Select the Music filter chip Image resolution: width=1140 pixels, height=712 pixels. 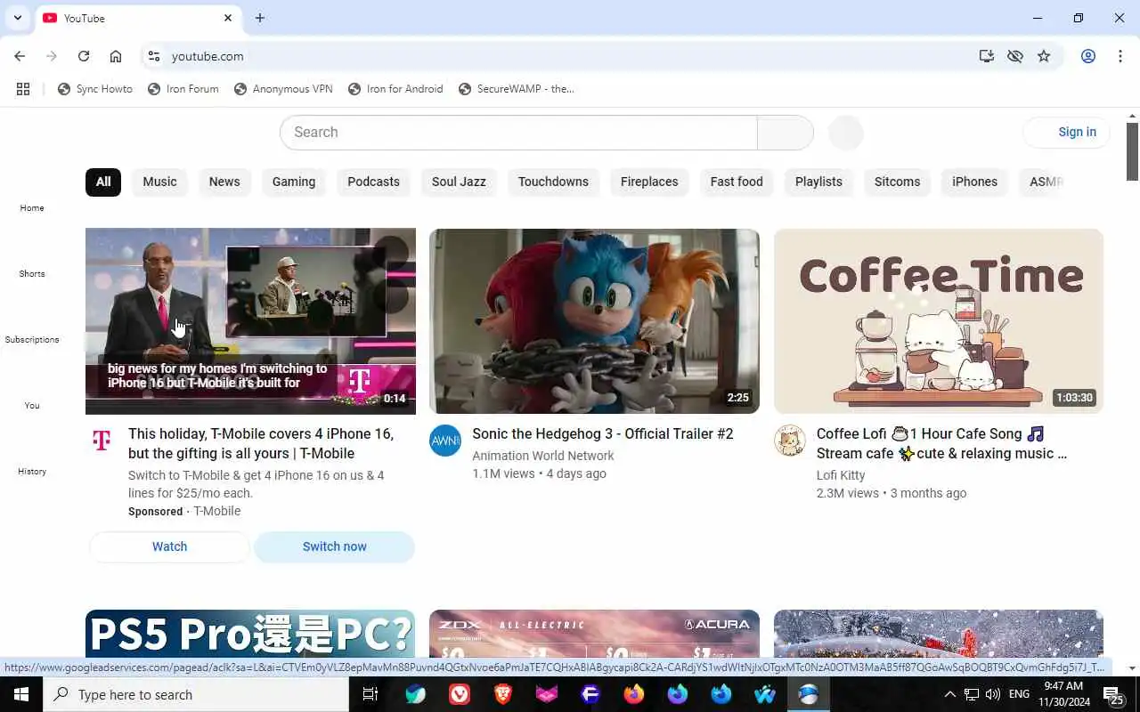(x=160, y=182)
